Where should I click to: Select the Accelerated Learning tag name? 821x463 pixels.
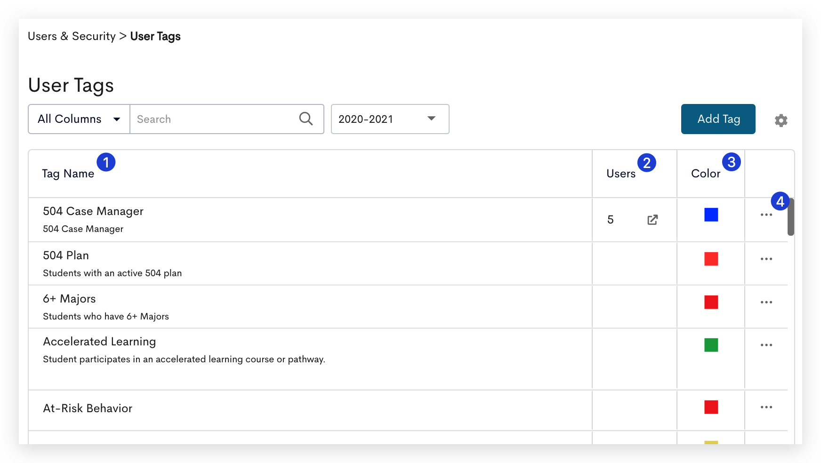(x=99, y=342)
